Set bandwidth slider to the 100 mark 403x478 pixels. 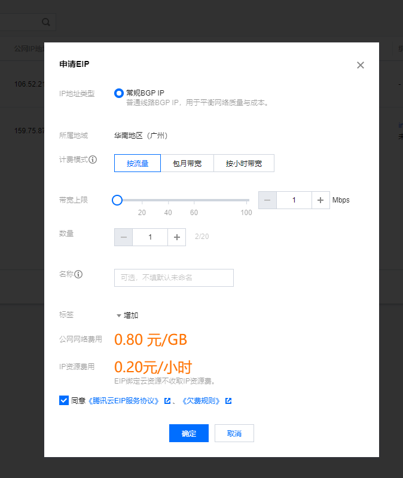click(246, 200)
